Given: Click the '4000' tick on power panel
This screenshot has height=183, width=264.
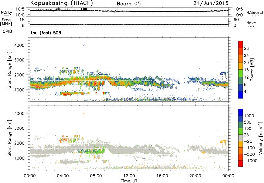Looking at the screenshot, I should tap(19, 45).
